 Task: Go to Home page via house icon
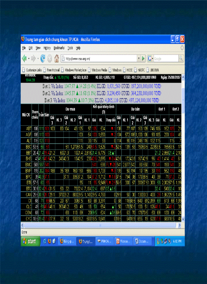click(57, 59)
